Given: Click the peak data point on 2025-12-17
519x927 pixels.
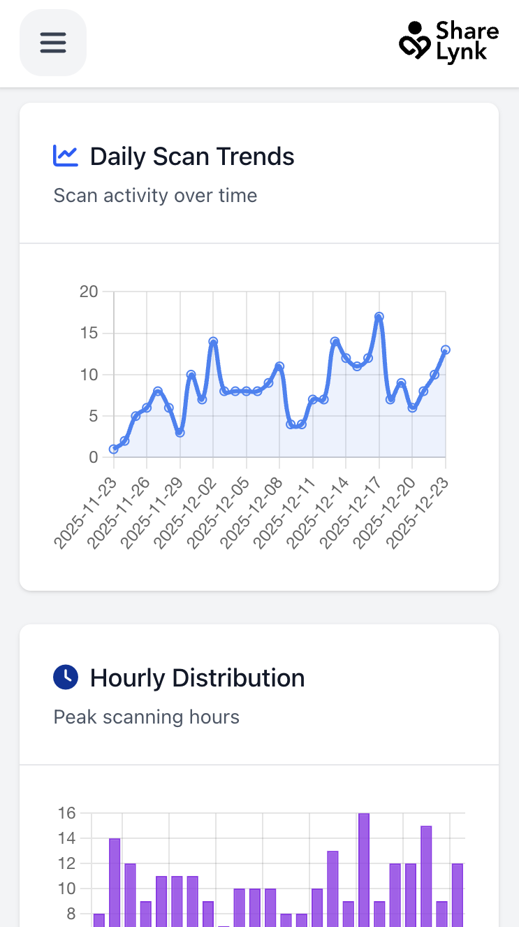Looking at the screenshot, I should pyautogui.click(x=379, y=317).
